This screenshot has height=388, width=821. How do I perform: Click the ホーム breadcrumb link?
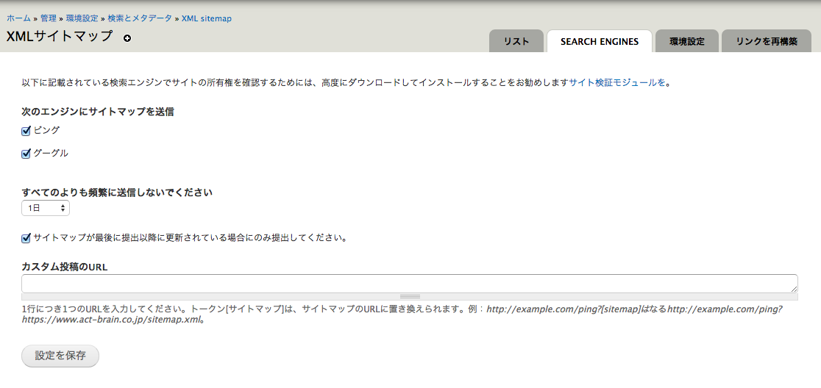point(18,18)
